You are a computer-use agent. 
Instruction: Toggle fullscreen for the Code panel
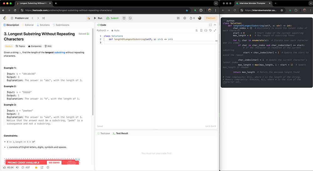[210, 25]
